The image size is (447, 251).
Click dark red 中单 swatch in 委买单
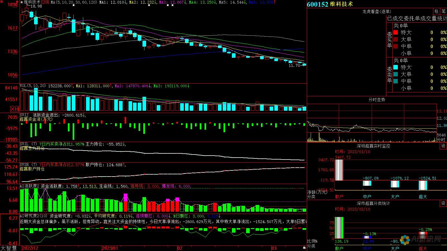pos(396,46)
